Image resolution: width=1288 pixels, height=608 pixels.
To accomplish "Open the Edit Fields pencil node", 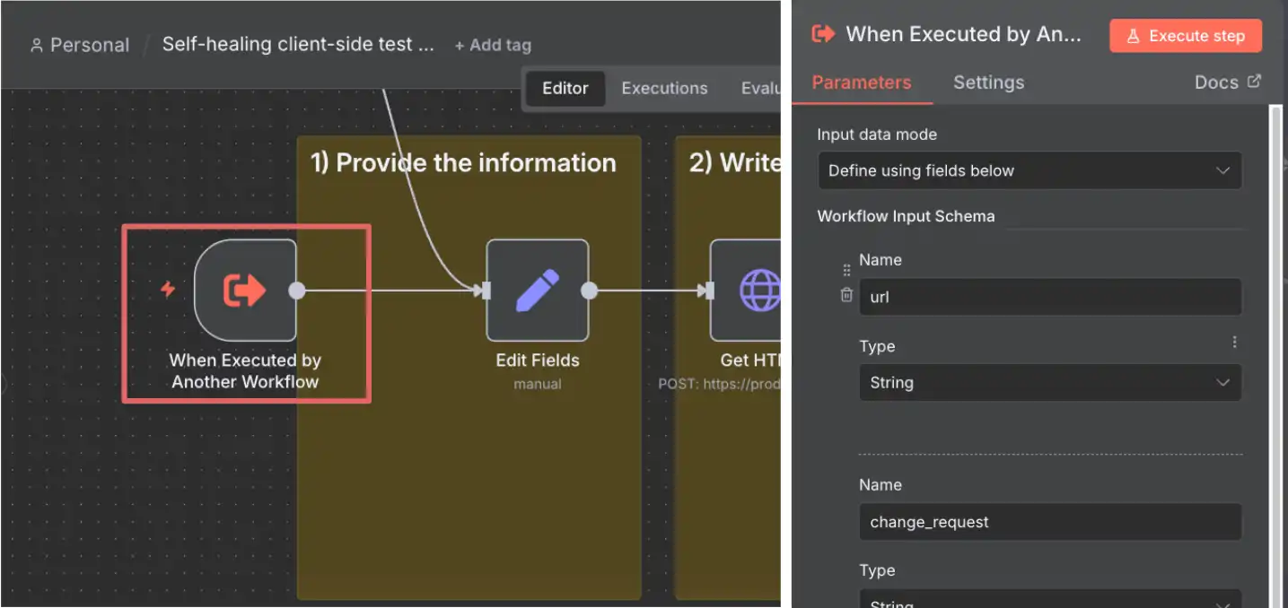I will [x=538, y=290].
